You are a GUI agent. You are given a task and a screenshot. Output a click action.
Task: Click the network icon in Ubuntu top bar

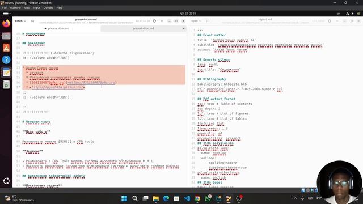348,14
